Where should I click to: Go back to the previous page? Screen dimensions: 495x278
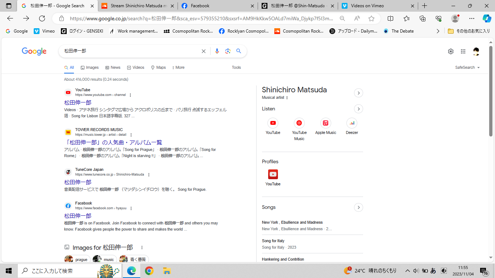click(10, 18)
